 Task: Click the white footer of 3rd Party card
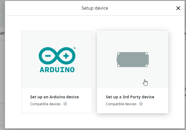coord(133,101)
